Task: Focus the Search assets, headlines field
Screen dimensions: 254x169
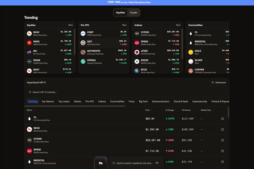Action: tap(136, 163)
